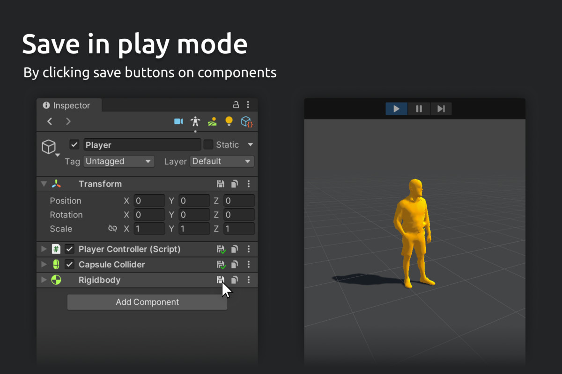Click the white humanoid figure icon
Screen dimensions: 562x374
(x=195, y=122)
